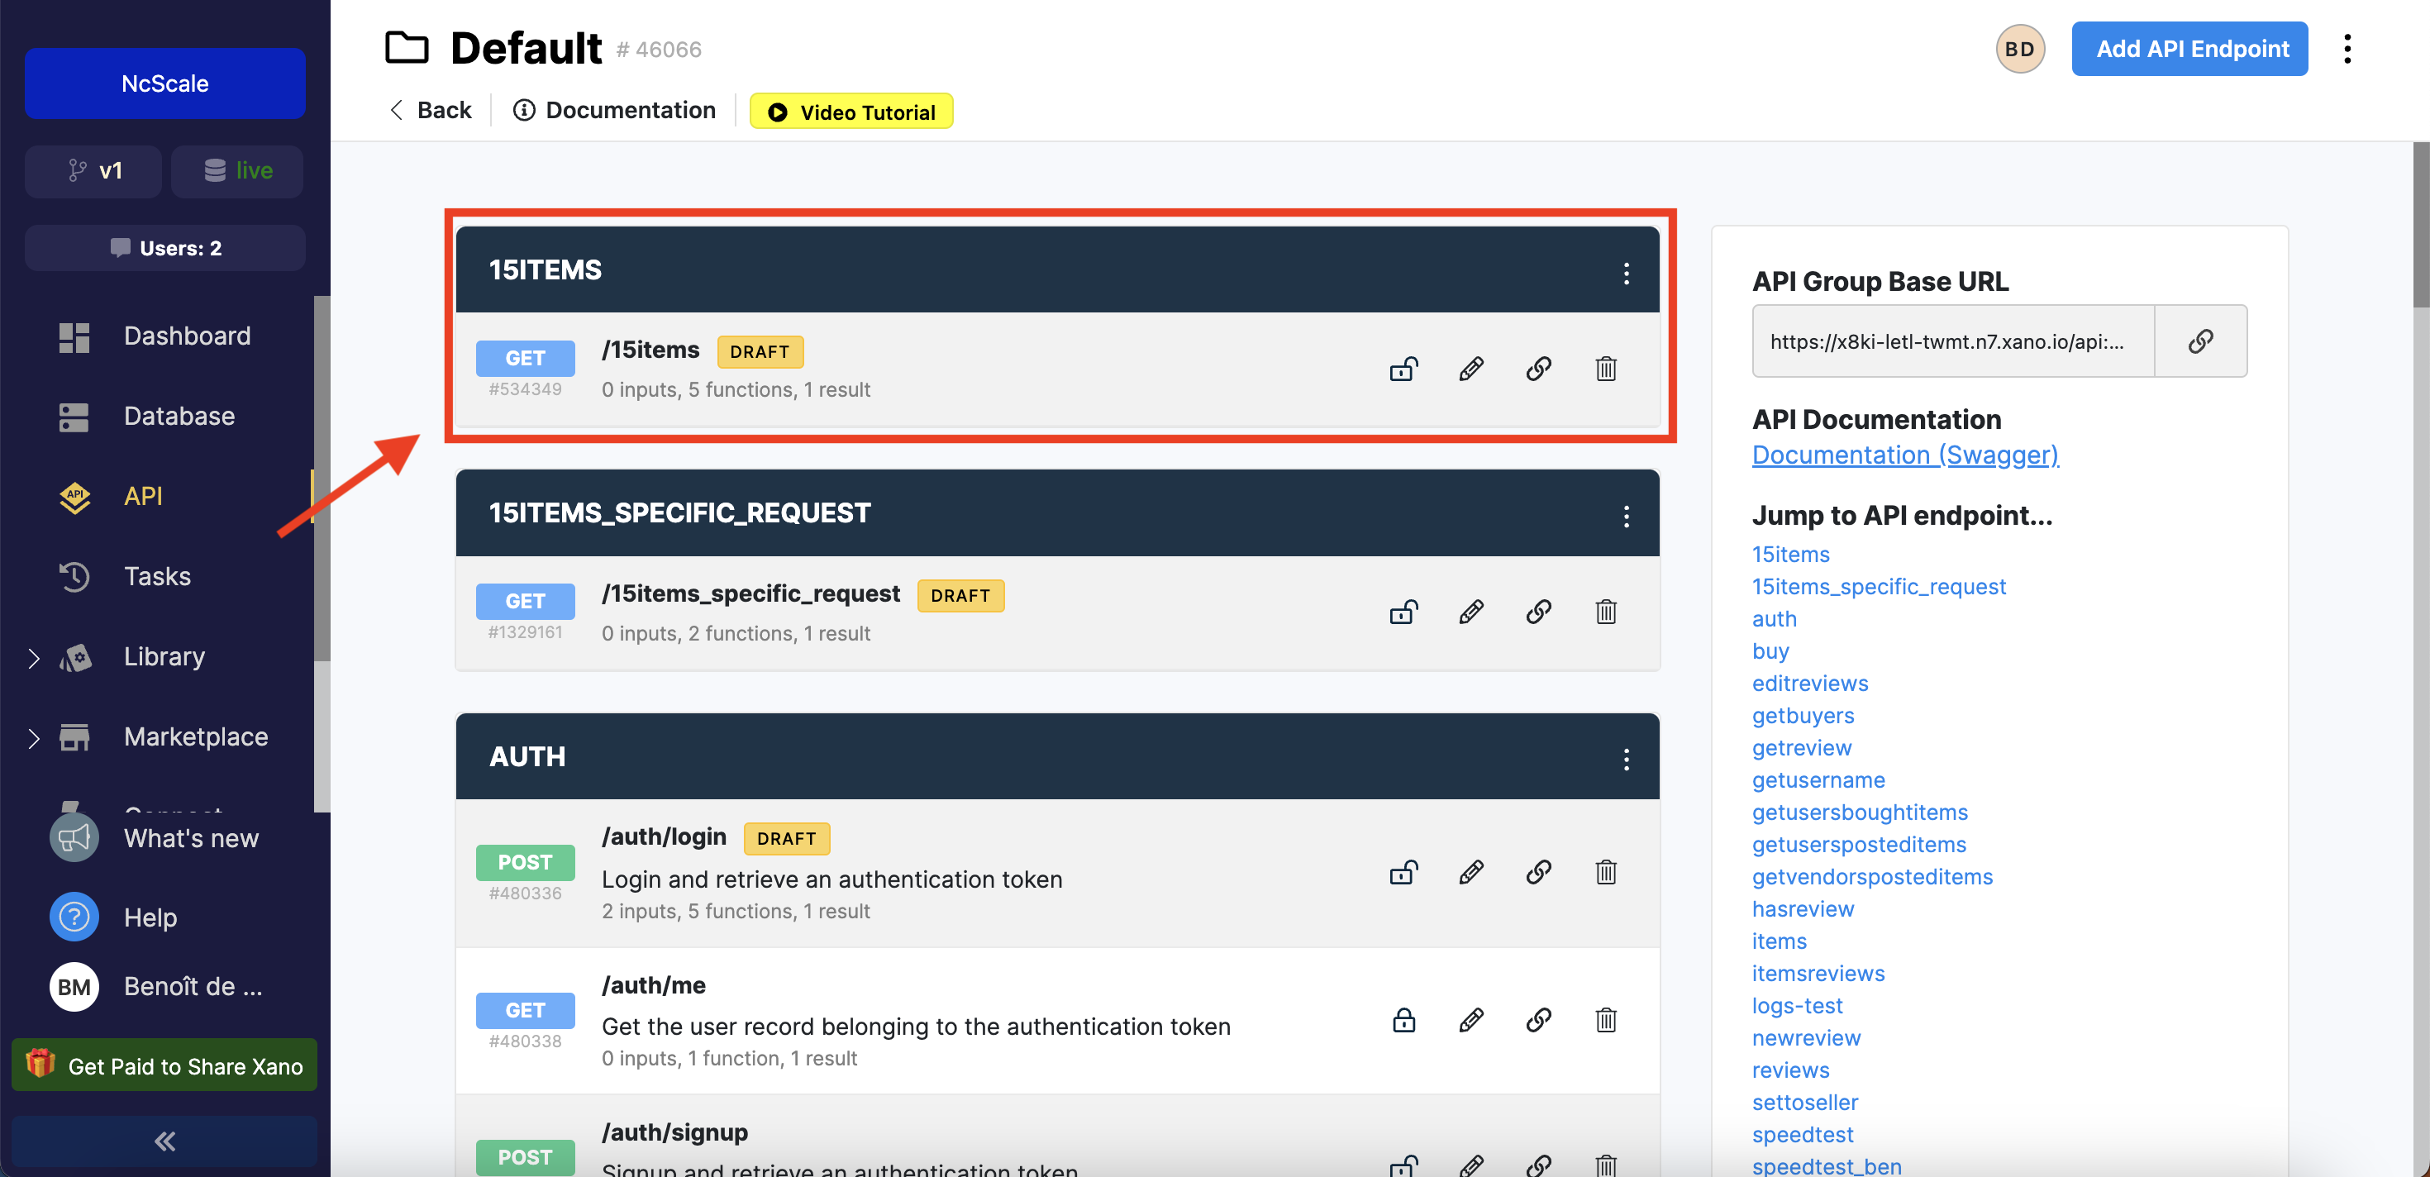Viewport: 2430px width, 1177px height.
Task: Go Back from the Default group
Action: [x=430, y=111]
